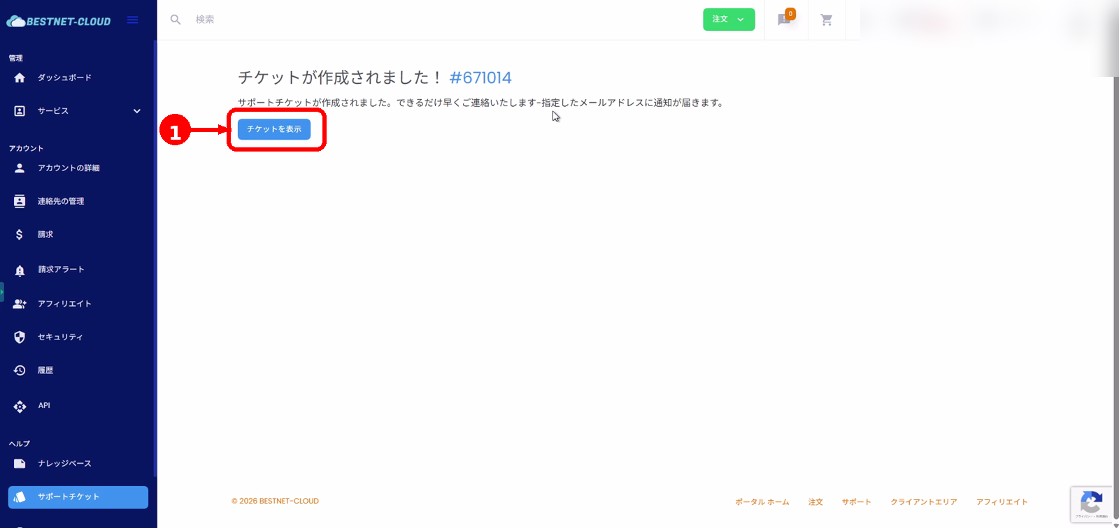The width and height of the screenshot is (1119, 528).
Task: Click the hamburger menu icon beside the logo
Action: point(132,20)
